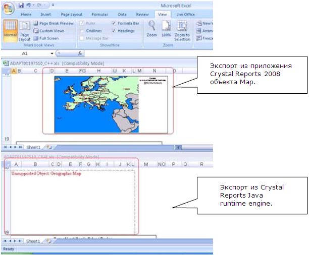Redo the last action
Screen dimensions: 309x255
(39, 5)
